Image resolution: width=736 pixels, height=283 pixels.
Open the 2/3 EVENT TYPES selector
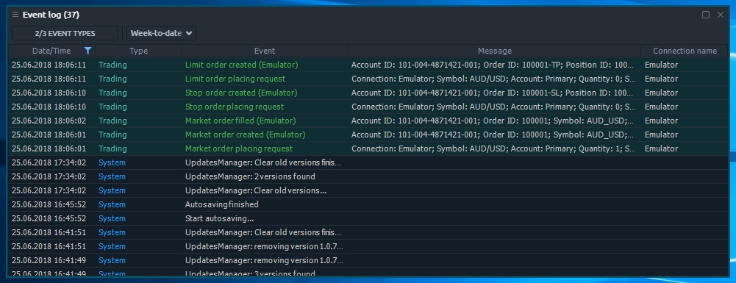pos(65,33)
